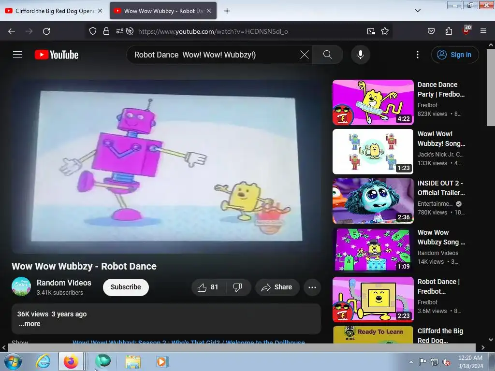Launch Internet Explorer from taskbar
The width and height of the screenshot is (495, 371).
coord(43,361)
